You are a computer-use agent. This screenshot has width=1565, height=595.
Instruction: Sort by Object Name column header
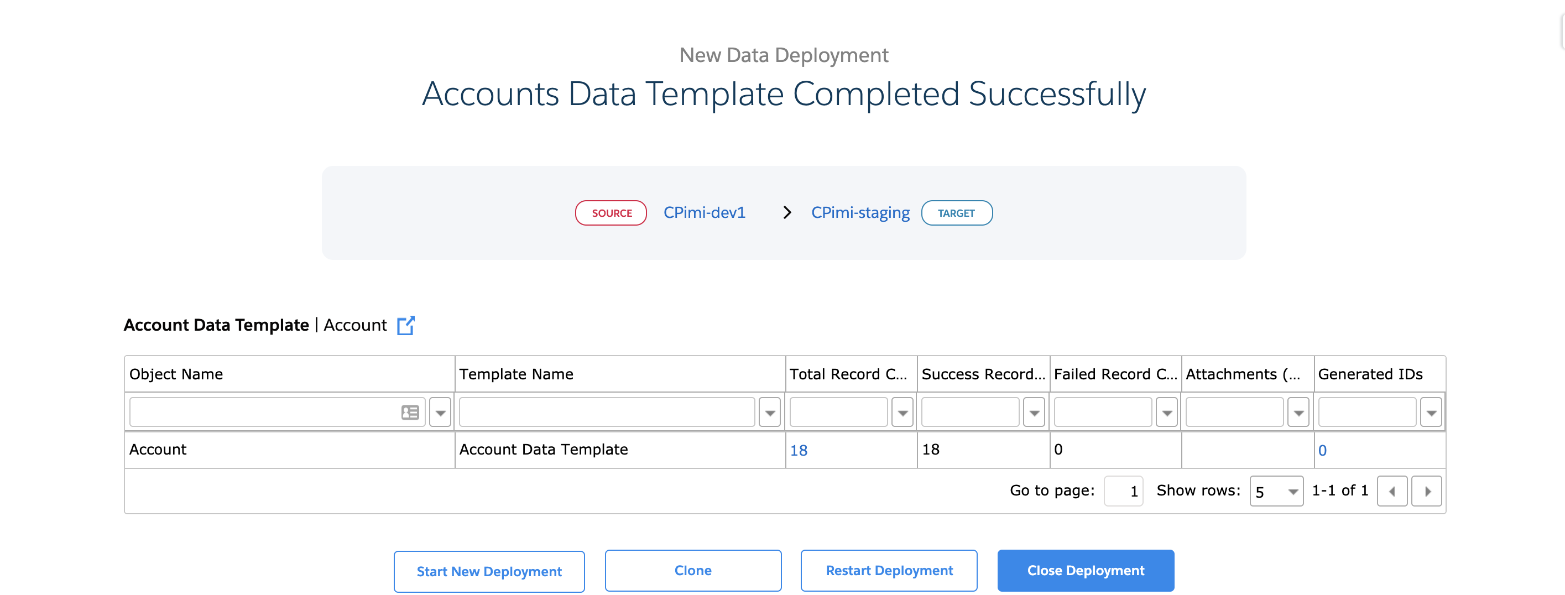290,374
